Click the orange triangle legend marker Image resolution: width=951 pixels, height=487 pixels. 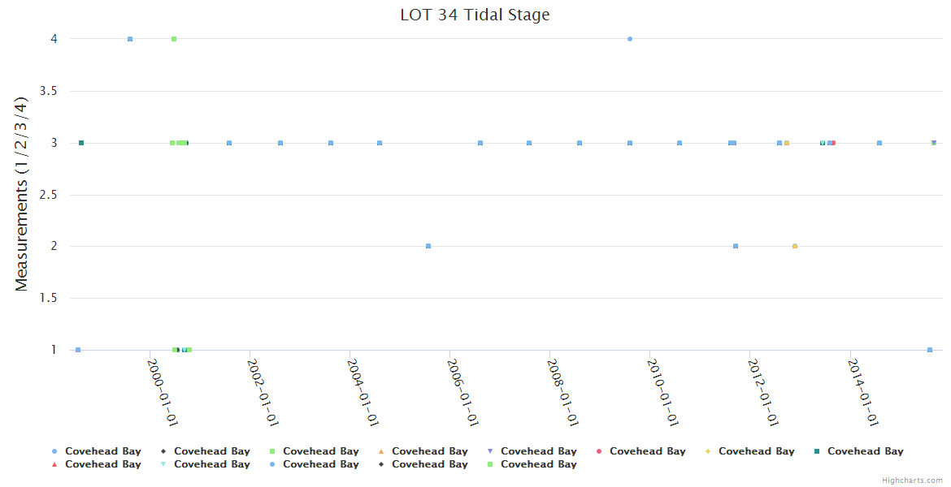381,451
